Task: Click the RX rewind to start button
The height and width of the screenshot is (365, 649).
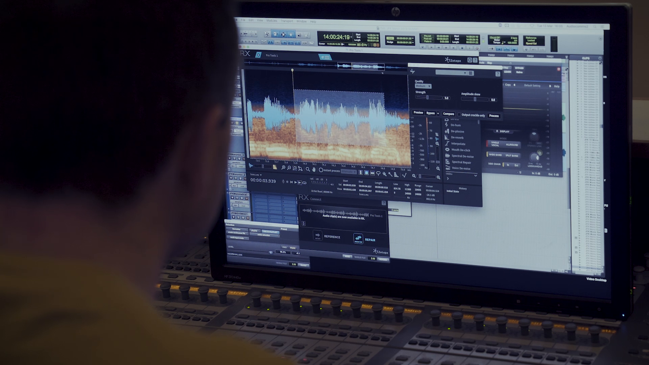Action: 291,182
